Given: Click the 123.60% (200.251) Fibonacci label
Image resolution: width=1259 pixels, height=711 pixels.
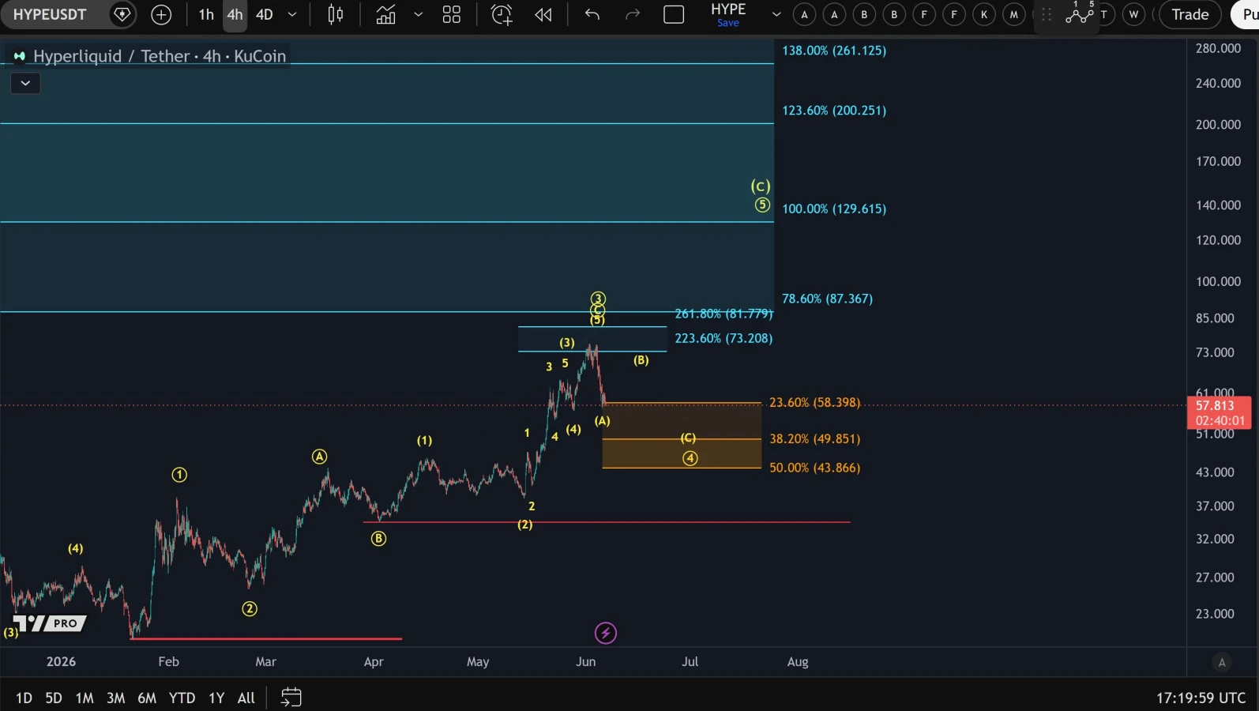Looking at the screenshot, I should tap(834, 111).
